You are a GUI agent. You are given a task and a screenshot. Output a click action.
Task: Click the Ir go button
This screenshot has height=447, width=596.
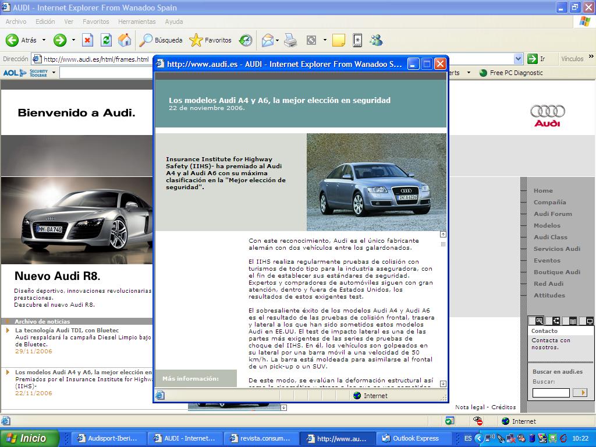536,59
